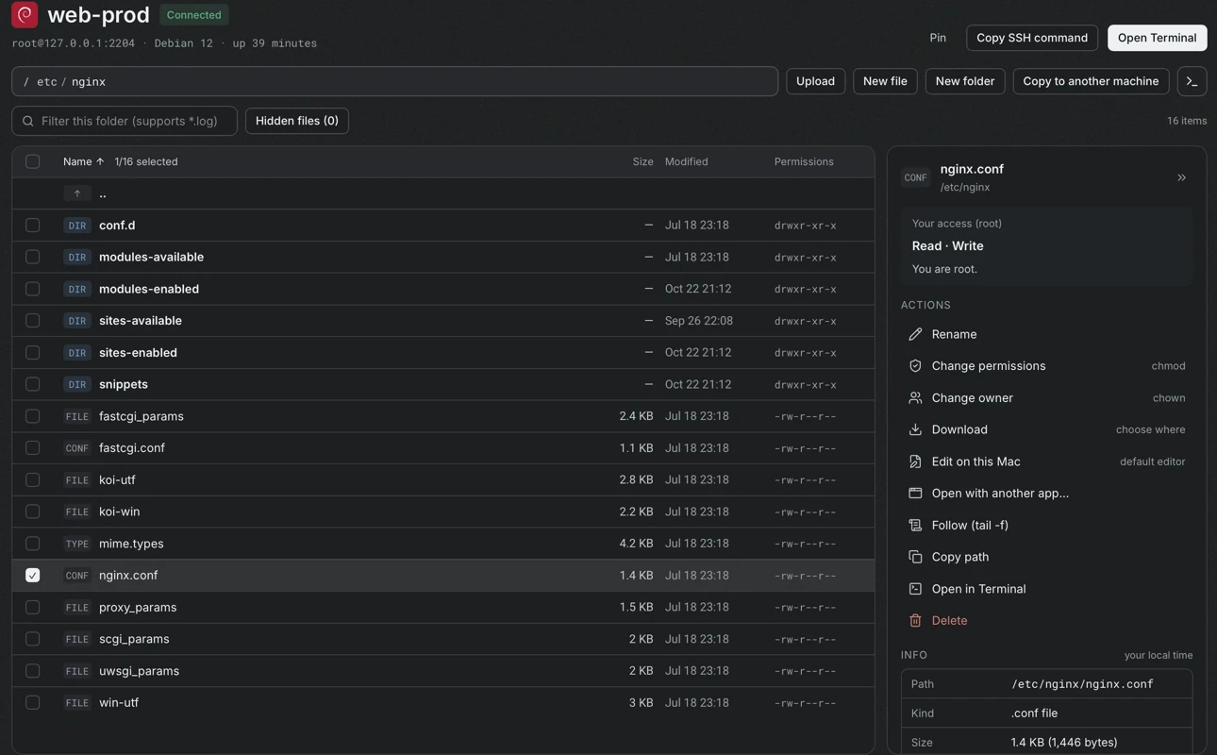Click the red trash Delete icon
The image size is (1217, 755).
(915, 621)
